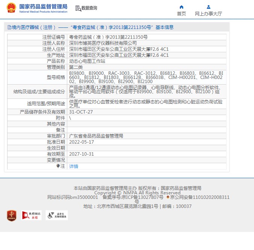Click the 型号规格 row label
The image size is (254, 250).
[x=56, y=77]
